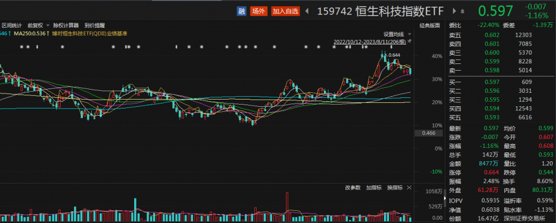
Task: Click the blue 融 margin trading badge
Action: coord(241,11)
